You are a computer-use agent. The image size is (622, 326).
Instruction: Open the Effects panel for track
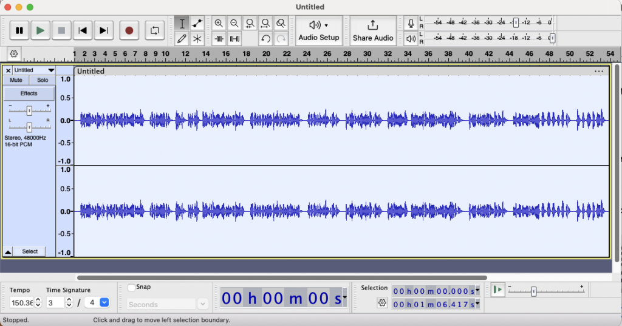pyautogui.click(x=29, y=93)
